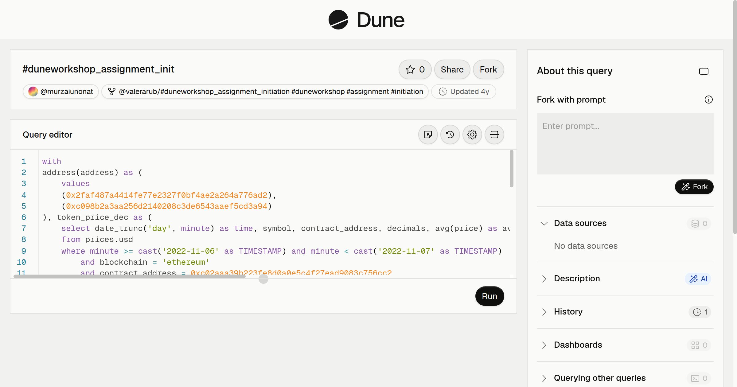Expand the Description section
This screenshot has width=737, height=387.
click(x=544, y=279)
